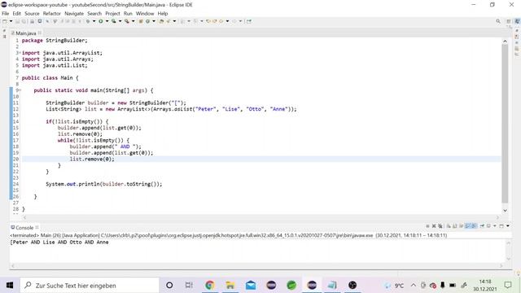Click the editor vertical scrollbar thumb
This screenshot has width=521, height=293.
(x=505, y=124)
